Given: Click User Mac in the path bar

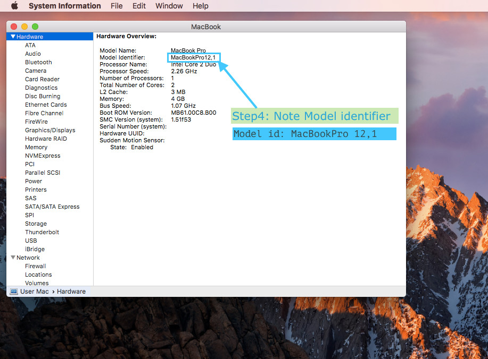Looking at the screenshot, I should [35, 292].
